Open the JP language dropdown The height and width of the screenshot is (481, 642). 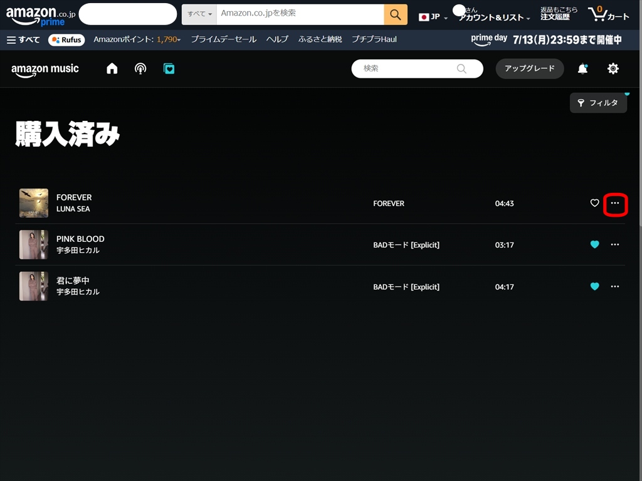click(x=433, y=17)
